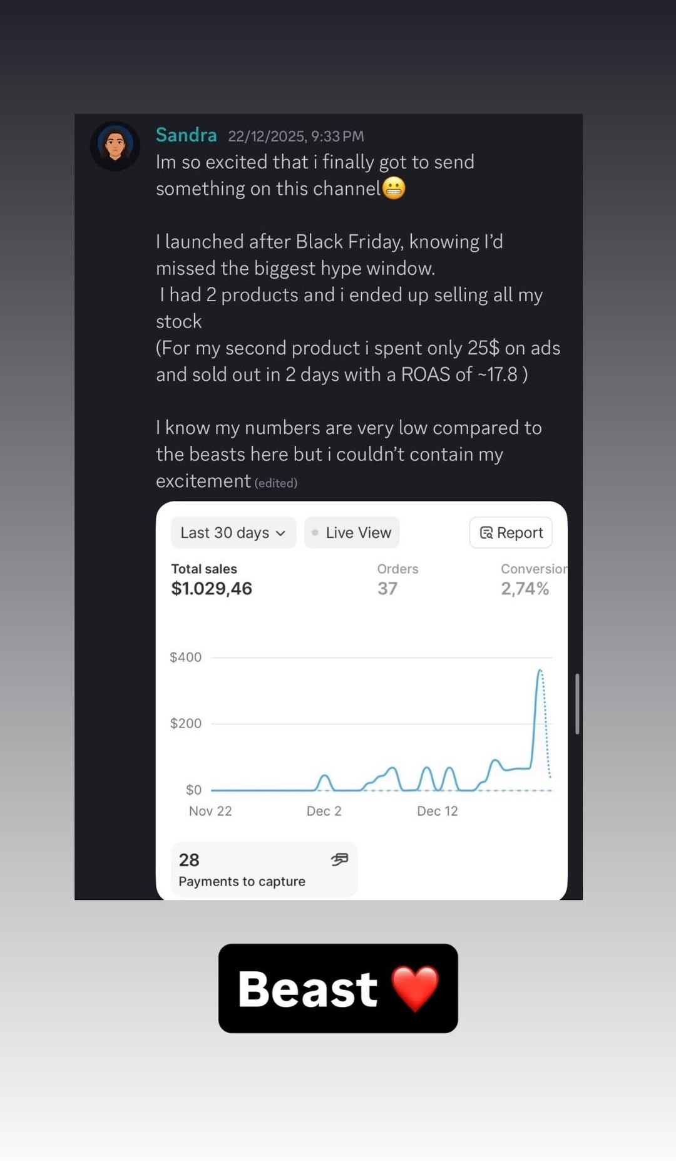Image resolution: width=676 pixels, height=1161 pixels.
Task: Click the sales chart peak spike
Action: [539, 671]
